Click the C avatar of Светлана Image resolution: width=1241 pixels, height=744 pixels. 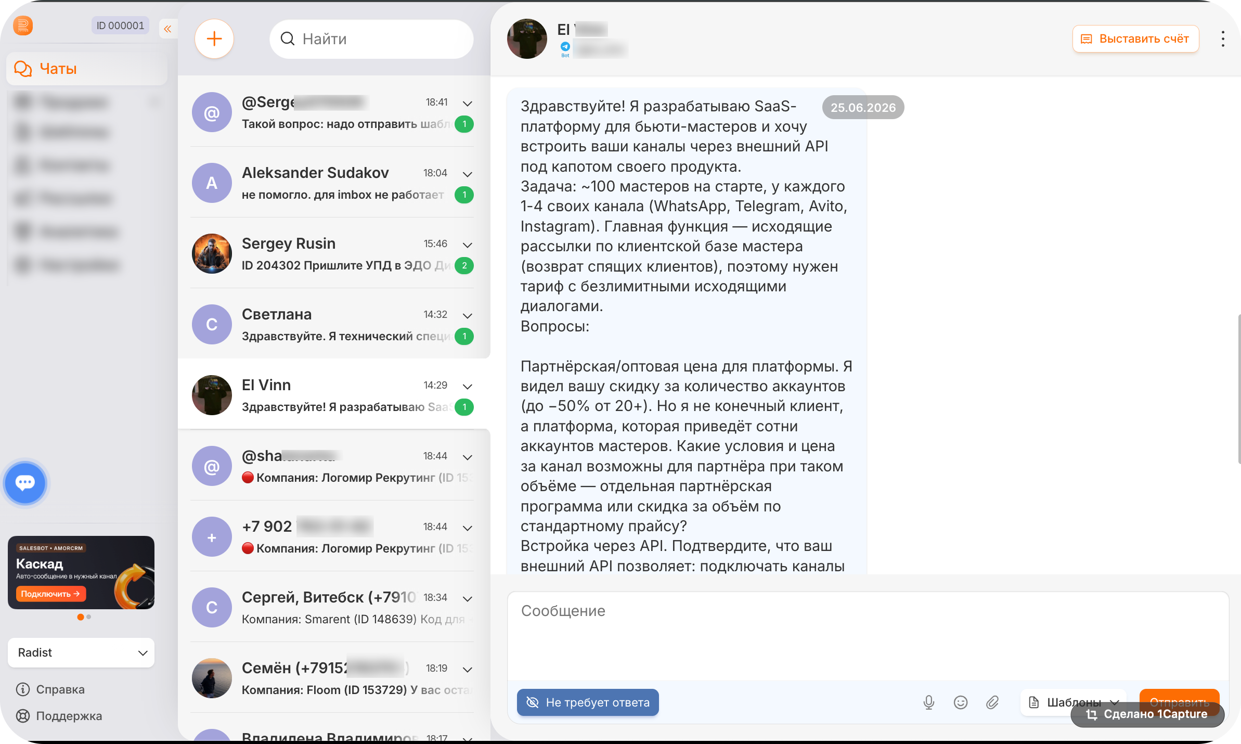pyautogui.click(x=212, y=324)
